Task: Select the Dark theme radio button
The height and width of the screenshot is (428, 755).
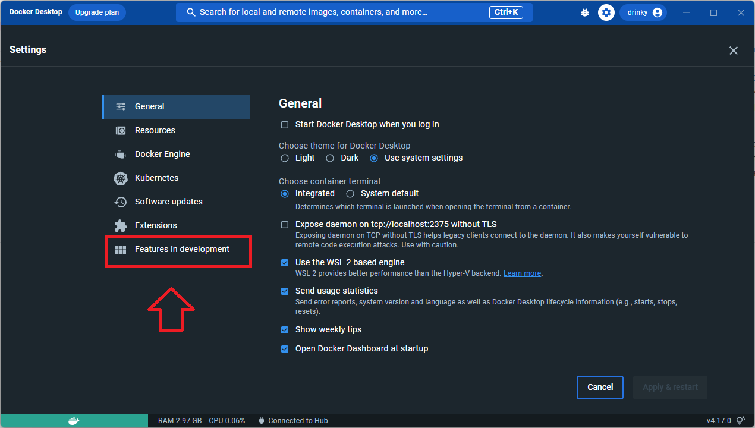Action: click(x=330, y=158)
